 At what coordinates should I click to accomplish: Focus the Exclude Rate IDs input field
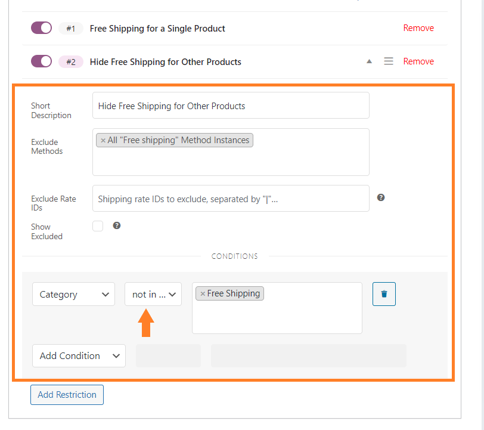click(231, 199)
